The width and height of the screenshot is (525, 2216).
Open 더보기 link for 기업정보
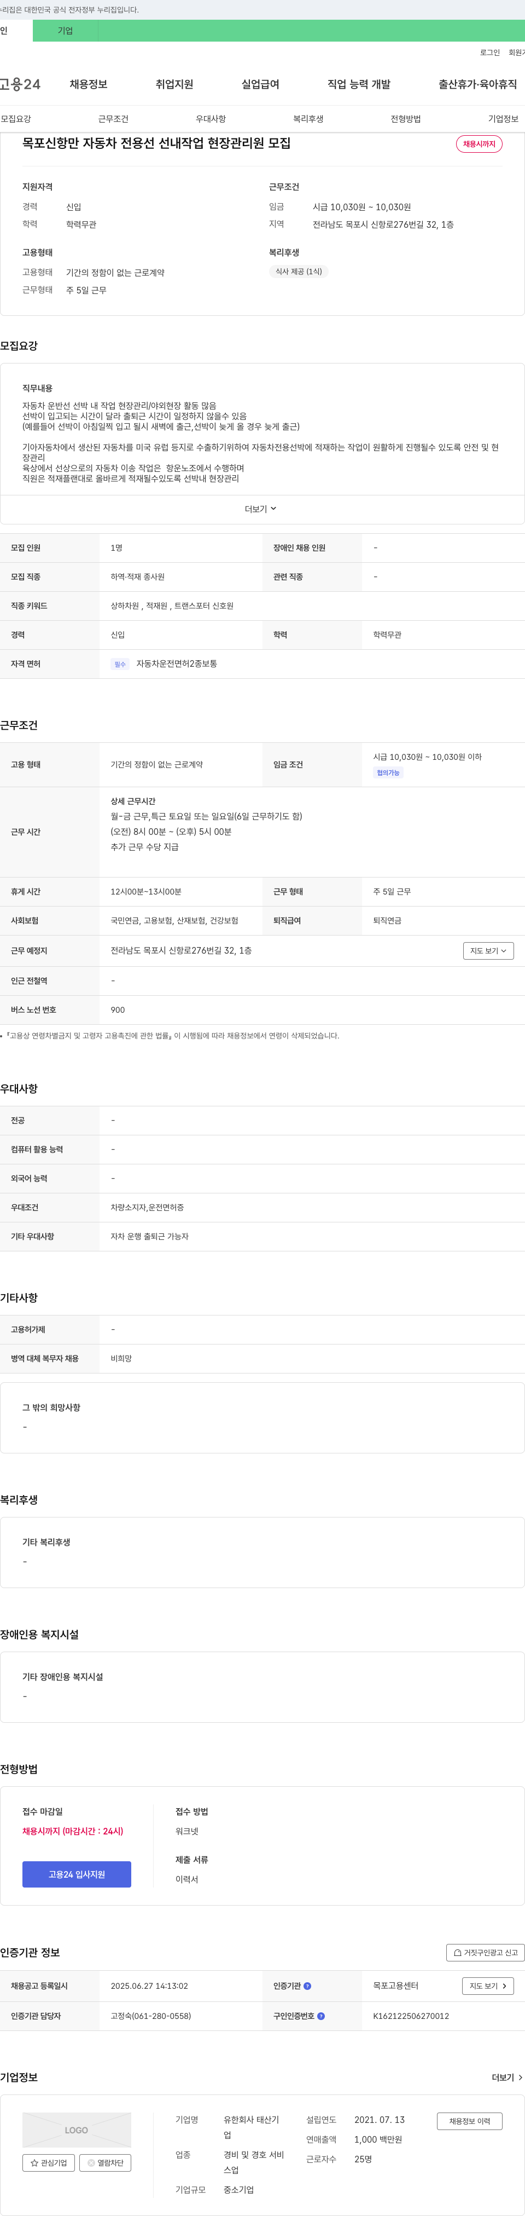pos(507,2077)
